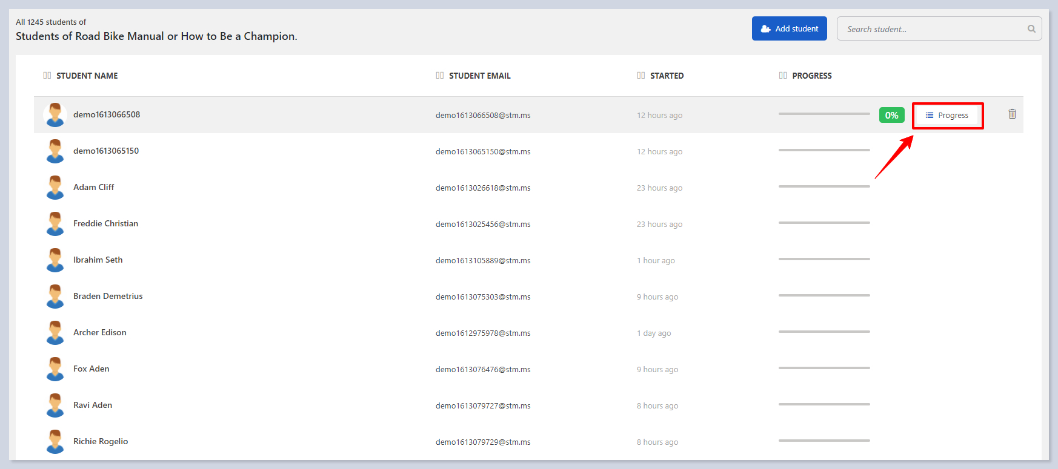
Task: Click the 0% progress badge
Action: pos(891,116)
